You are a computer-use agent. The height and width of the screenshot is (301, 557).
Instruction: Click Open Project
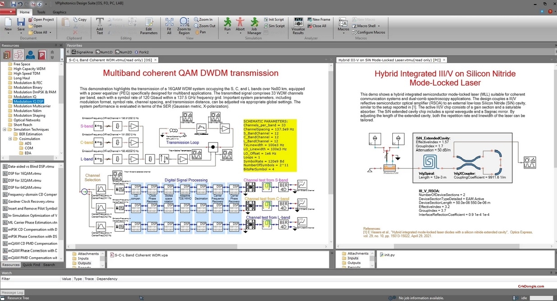[41, 19]
